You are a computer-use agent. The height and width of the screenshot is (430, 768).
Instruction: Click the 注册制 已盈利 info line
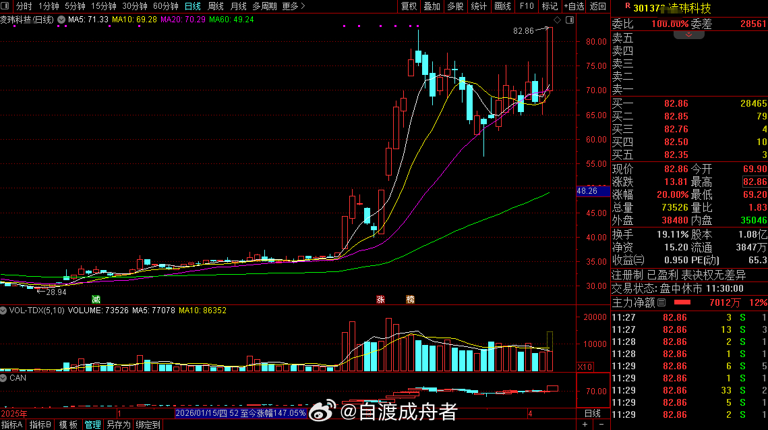click(678, 275)
